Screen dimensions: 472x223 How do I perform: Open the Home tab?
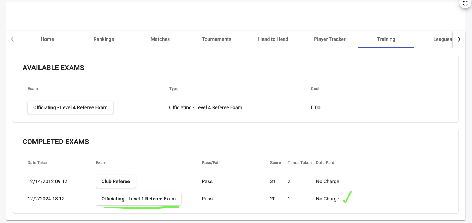(47, 39)
